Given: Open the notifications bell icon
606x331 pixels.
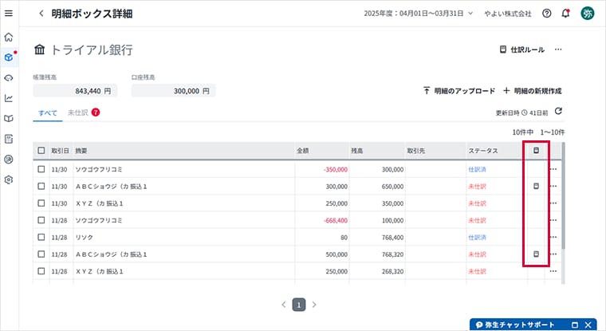Looking at the screenshot, I should click(566, 14).
